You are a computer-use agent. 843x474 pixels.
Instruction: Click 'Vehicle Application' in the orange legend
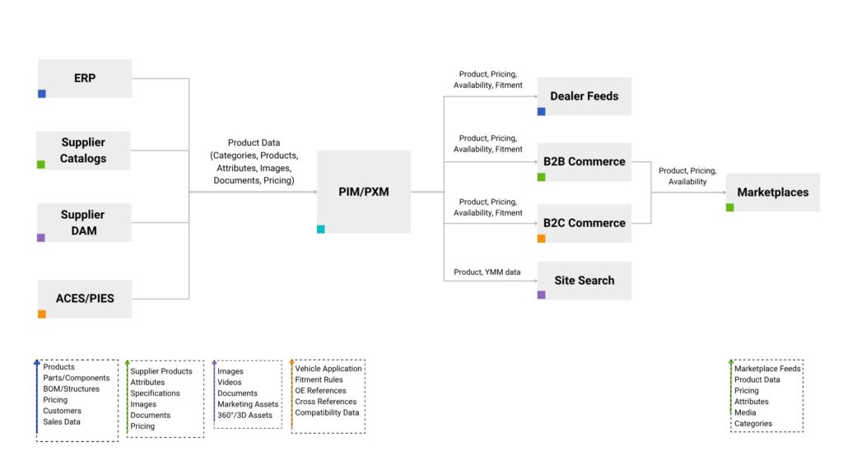click(328, 369)
